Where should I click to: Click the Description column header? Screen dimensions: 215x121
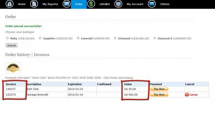34,84
